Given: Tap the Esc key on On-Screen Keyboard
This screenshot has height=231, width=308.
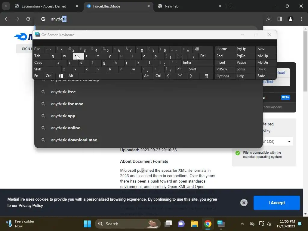Looking at the screenshot, I should point(38,49).
